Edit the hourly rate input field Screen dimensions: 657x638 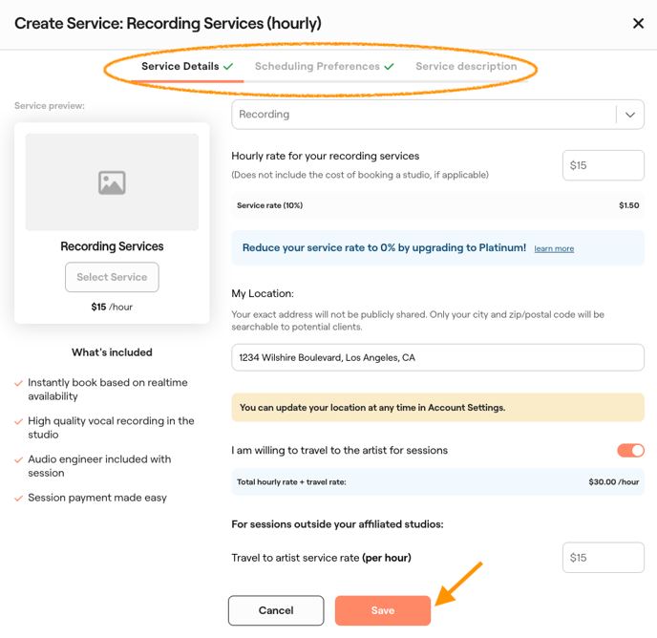pos(603,165)
